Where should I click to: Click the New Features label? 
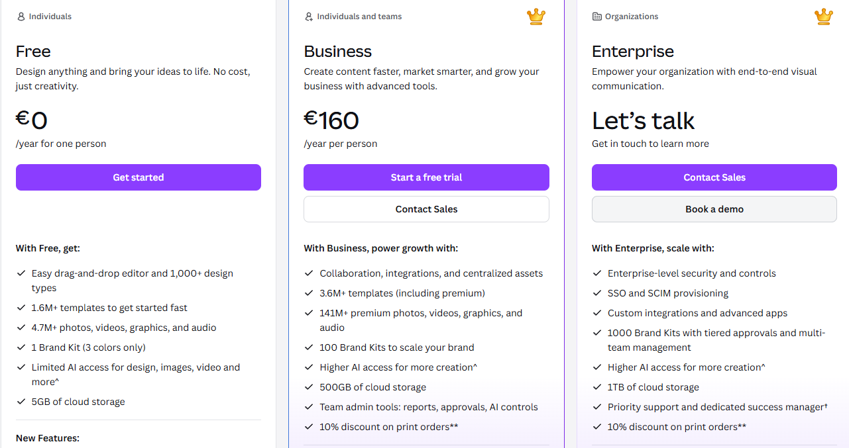48,438
